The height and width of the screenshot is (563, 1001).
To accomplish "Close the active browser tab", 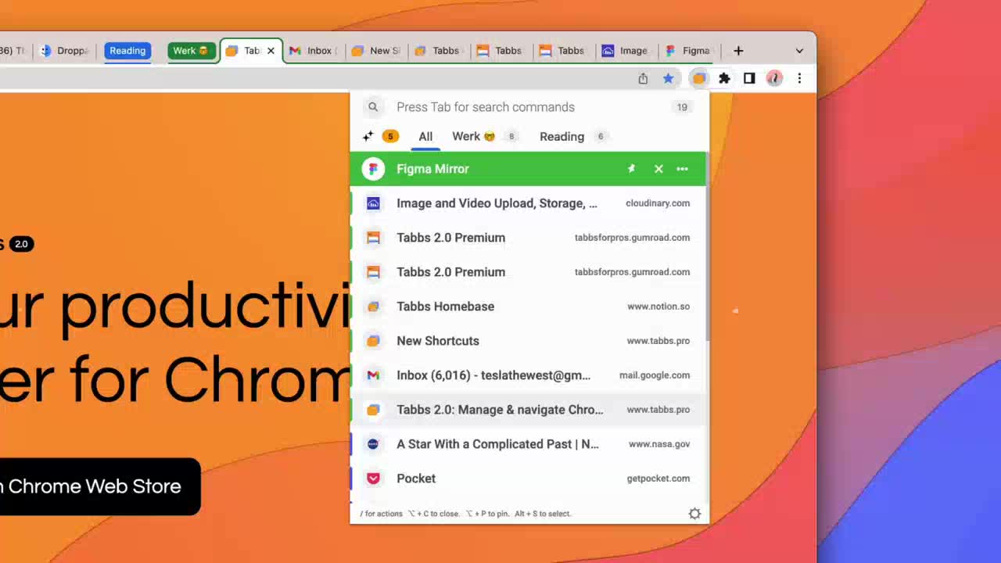I will pos(271,51).
